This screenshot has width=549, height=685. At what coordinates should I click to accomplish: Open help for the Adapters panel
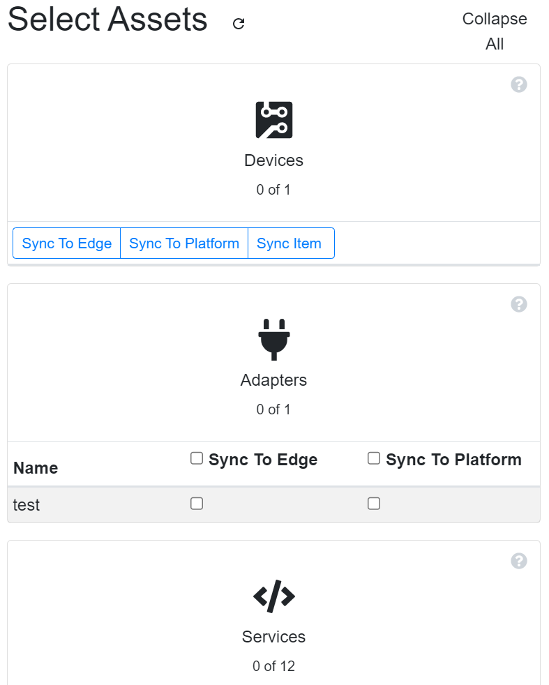coord(518,304)
